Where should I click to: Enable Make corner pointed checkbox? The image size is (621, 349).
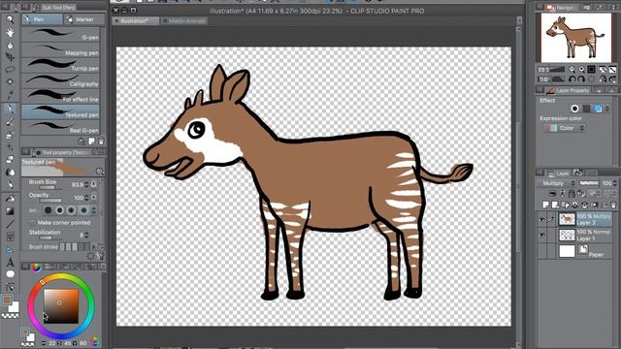pyautogui.click(x=32, y=223)
